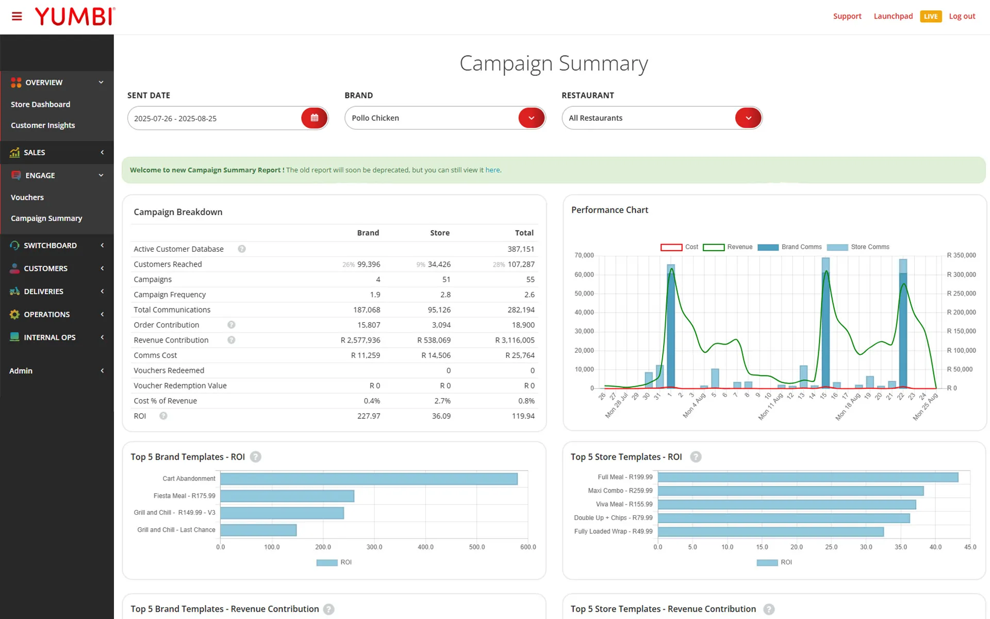This screenshot has height=619, width=990.
Task: Click help icon for Top 5 Store Templates ROI
Action: point(696,457)
